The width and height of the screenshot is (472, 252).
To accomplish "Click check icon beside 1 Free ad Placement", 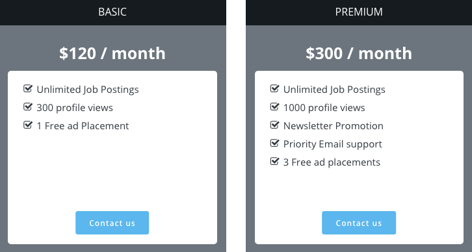I will click(x=28, y=125).
